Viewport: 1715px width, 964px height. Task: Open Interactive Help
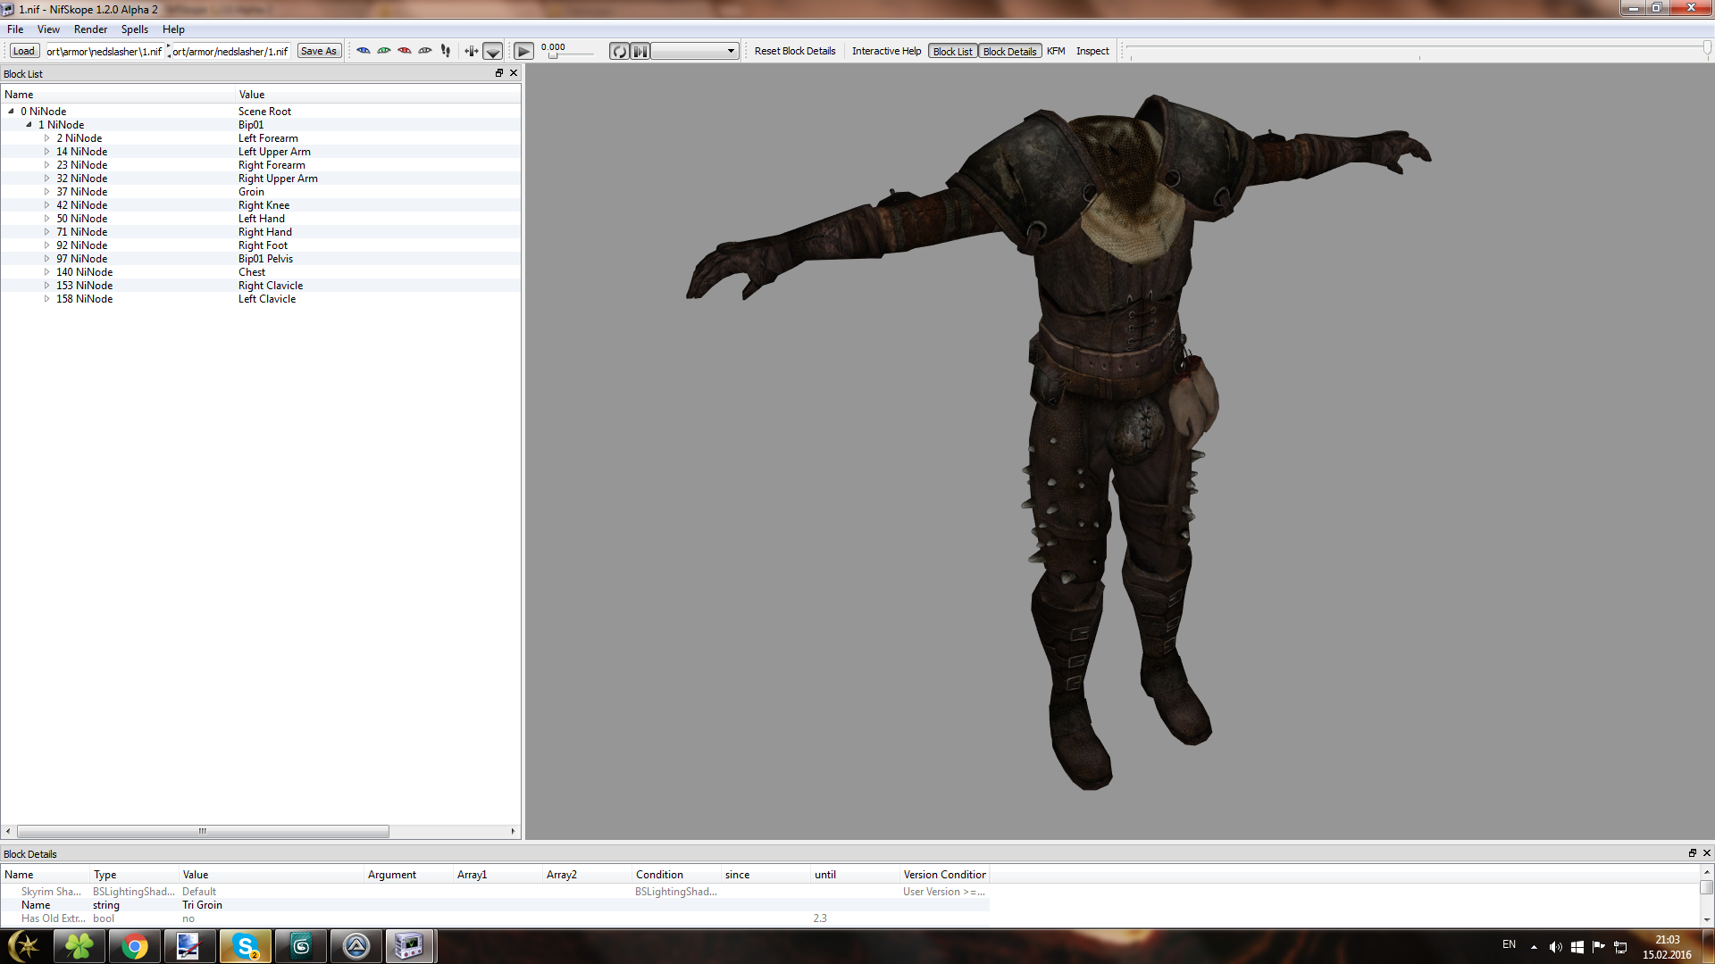(886, 51)
